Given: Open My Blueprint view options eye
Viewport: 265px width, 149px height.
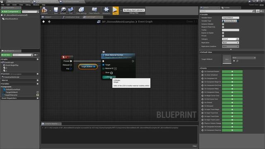Looking at the screenshot, I should [36, 55].
